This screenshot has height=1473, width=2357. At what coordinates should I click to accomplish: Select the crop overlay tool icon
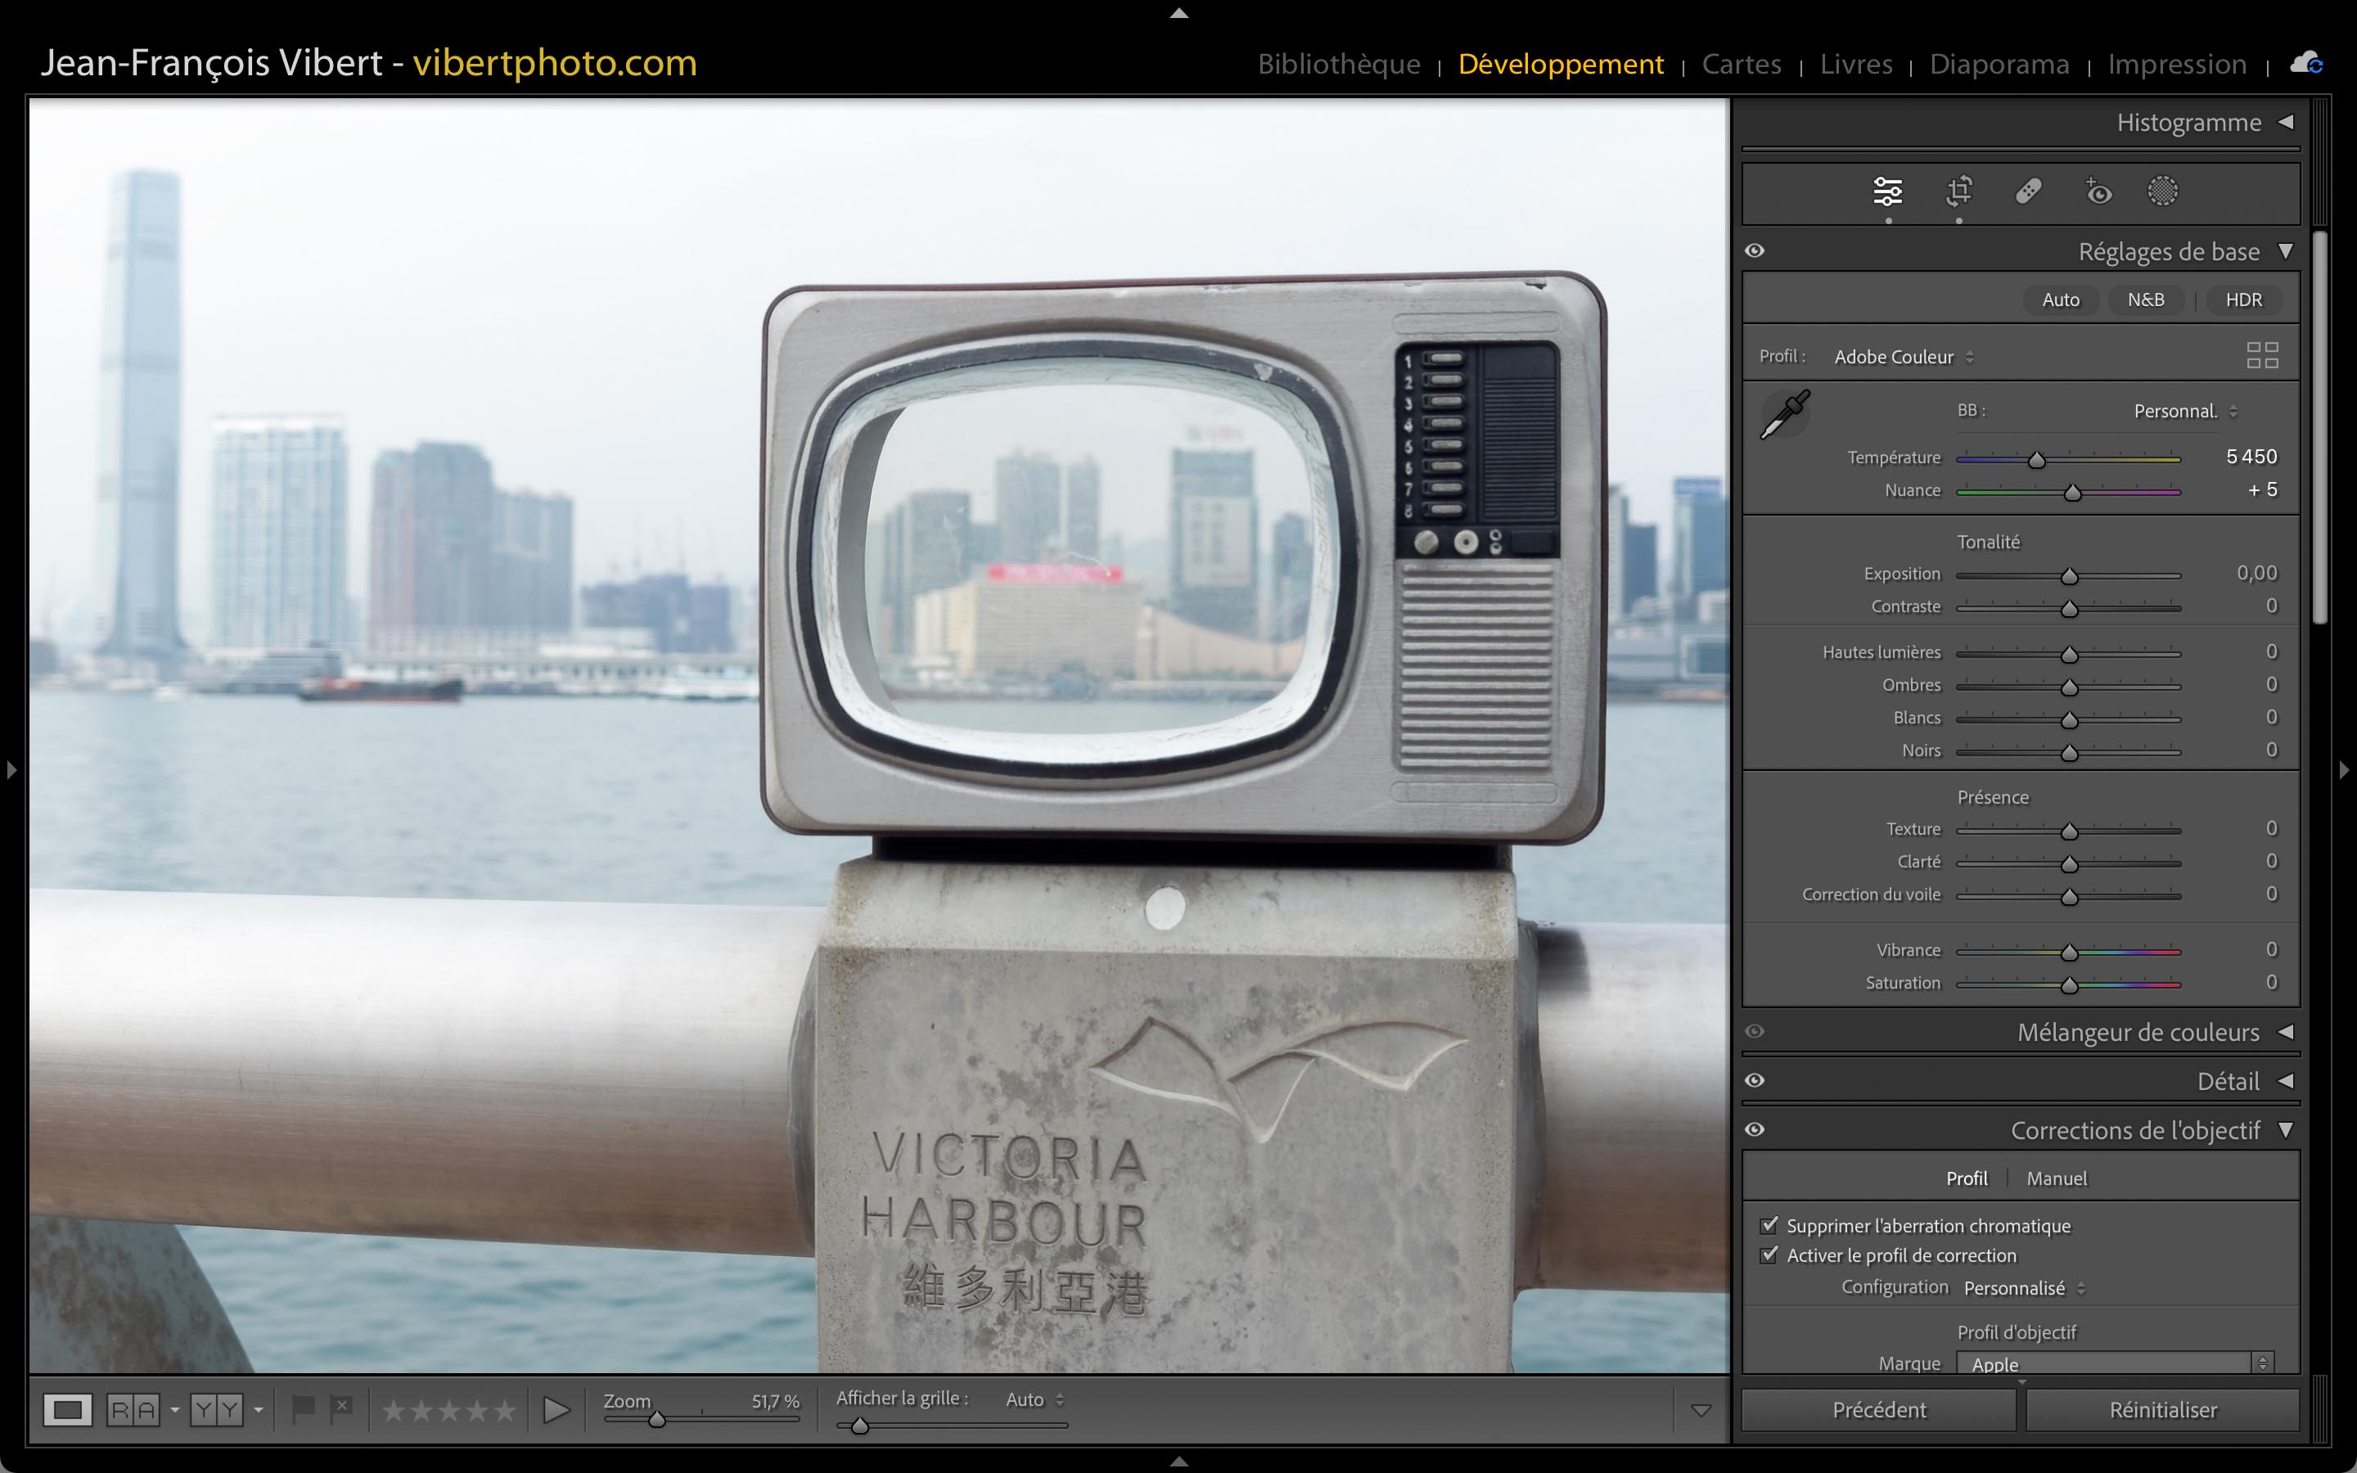(x=1958, y=191)
